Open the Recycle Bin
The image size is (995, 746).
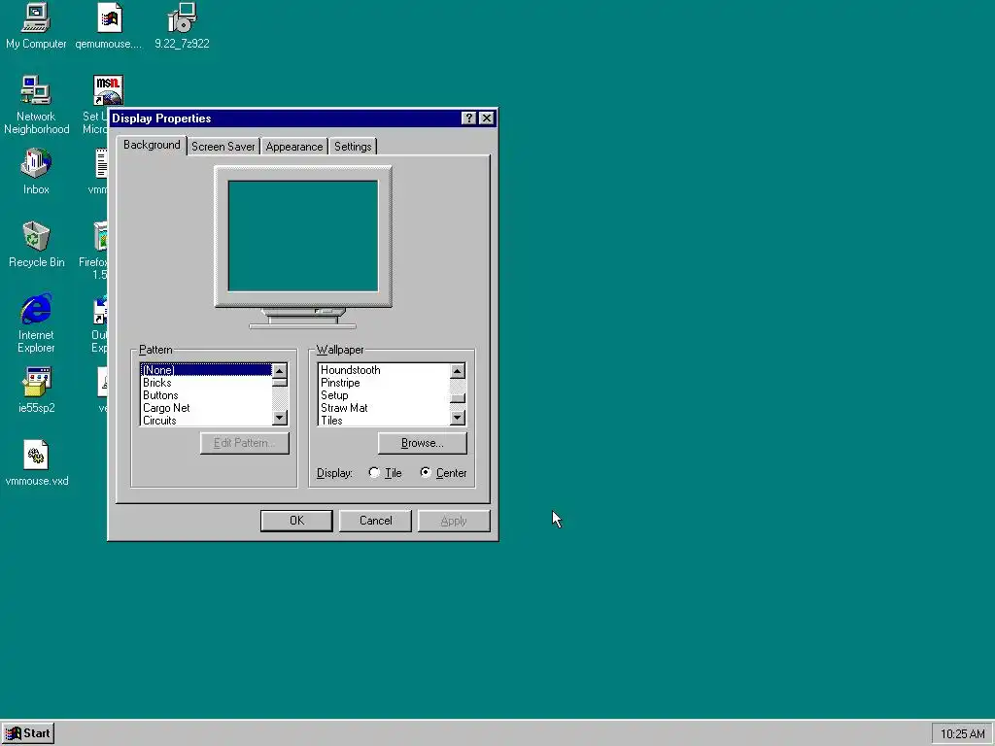36,244
